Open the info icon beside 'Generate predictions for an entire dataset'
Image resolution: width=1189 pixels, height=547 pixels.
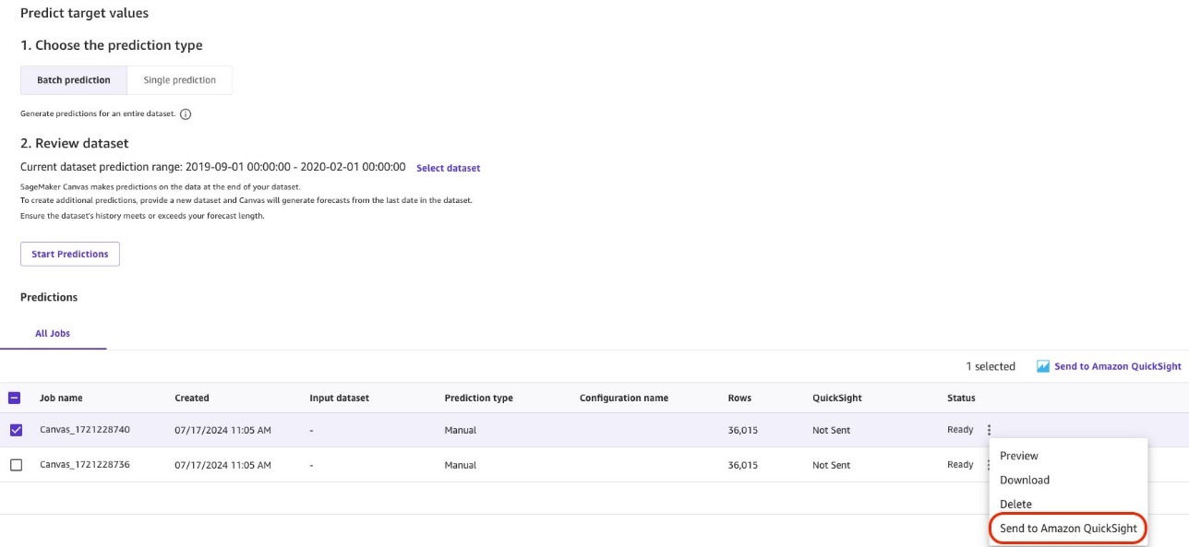[186, 114]
